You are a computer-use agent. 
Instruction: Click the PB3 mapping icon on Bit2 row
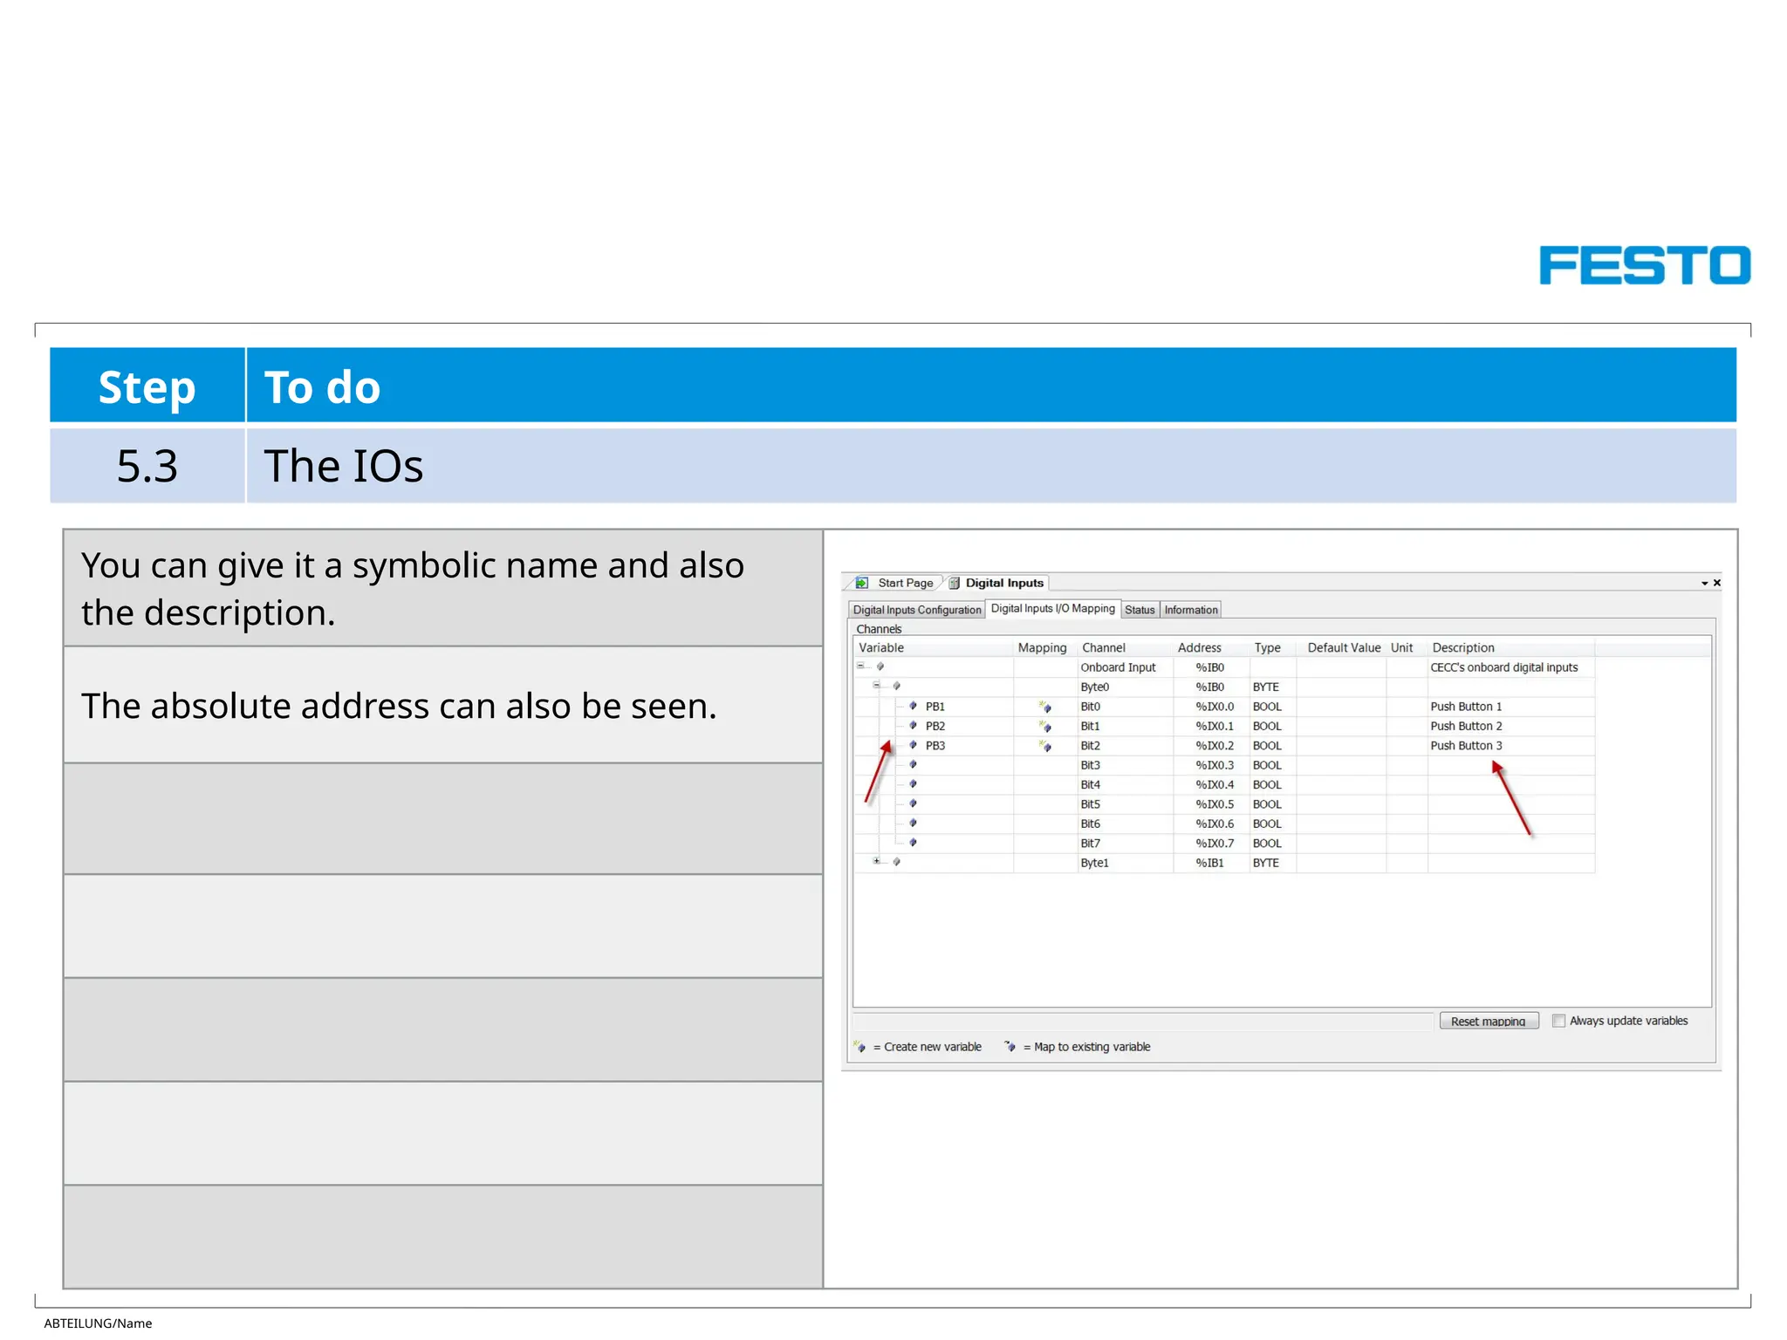(1045, 746)
